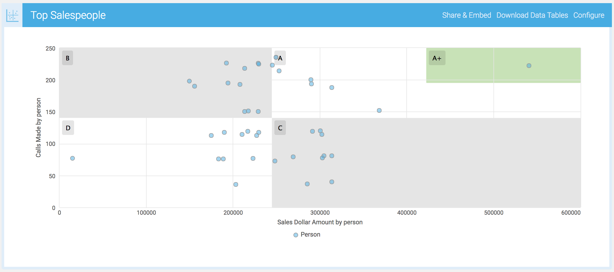Click Download Data Tables
Screen dimensions: 614x272
[x=532, y=15]
